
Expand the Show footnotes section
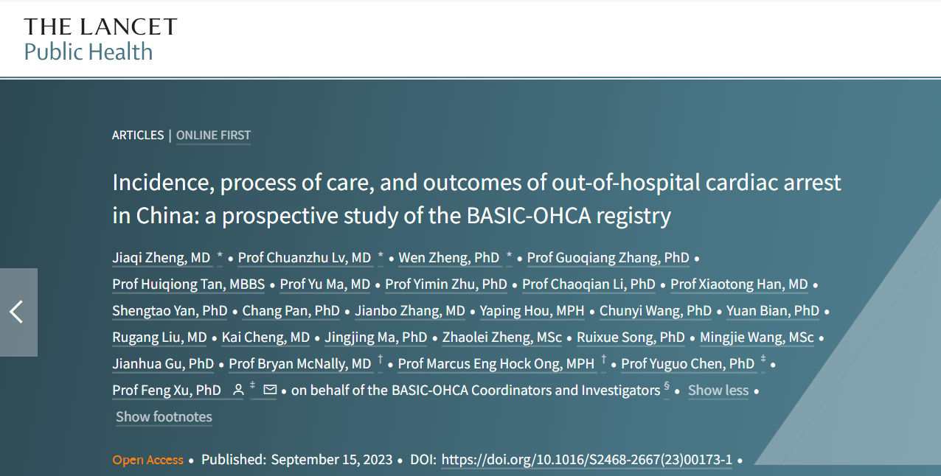(x=164, y=417)
